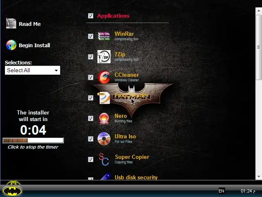Click the Ultra Iso disc icon

(104, 139)
